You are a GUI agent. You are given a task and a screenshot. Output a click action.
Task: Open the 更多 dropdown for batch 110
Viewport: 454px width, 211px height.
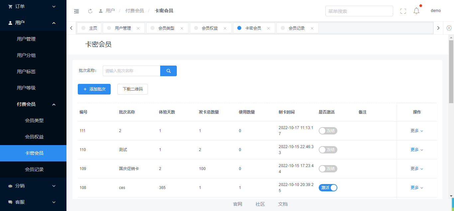[416, 150]
